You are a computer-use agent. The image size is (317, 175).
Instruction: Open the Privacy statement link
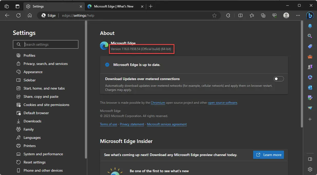coord(132,124)
